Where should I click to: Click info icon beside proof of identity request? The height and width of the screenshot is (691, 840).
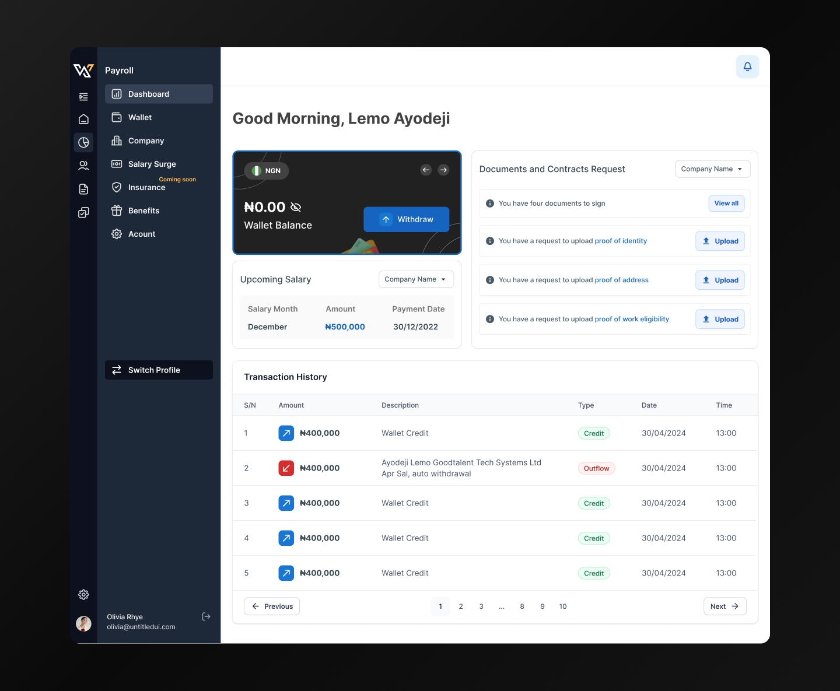[x=490, y=241]
